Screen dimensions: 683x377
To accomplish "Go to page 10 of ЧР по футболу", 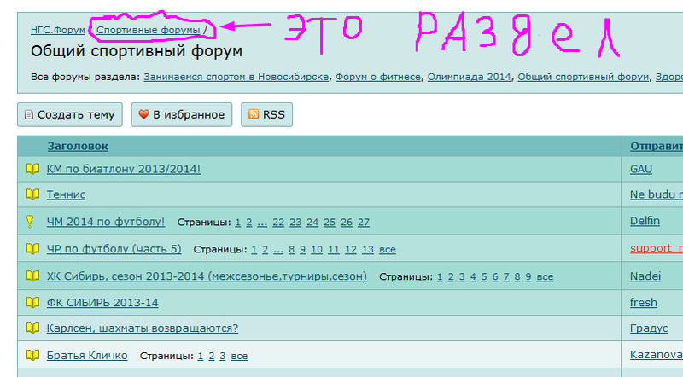I will click(317, 249).
